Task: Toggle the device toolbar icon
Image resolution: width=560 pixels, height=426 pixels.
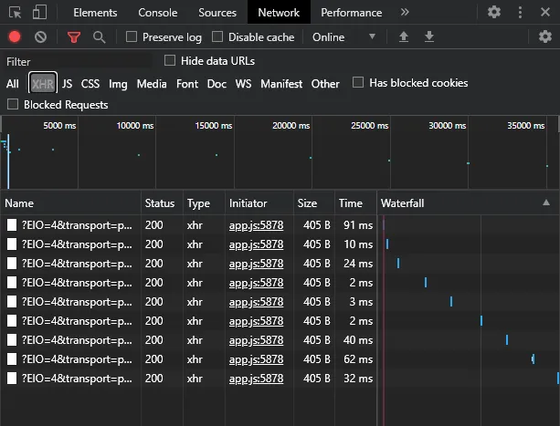Action: pos(39,13)
